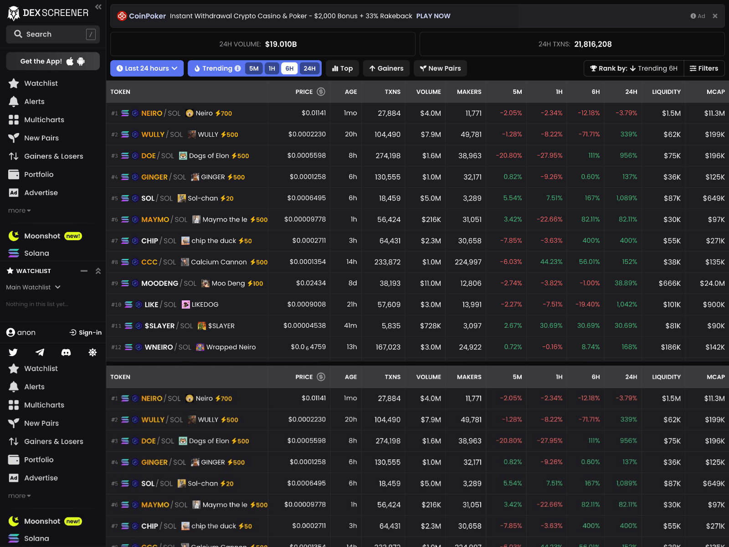Open the Rank by Trending 6H dropdown
The height and width of the screenshot is (547, 729).
click(x=633, y=68)
